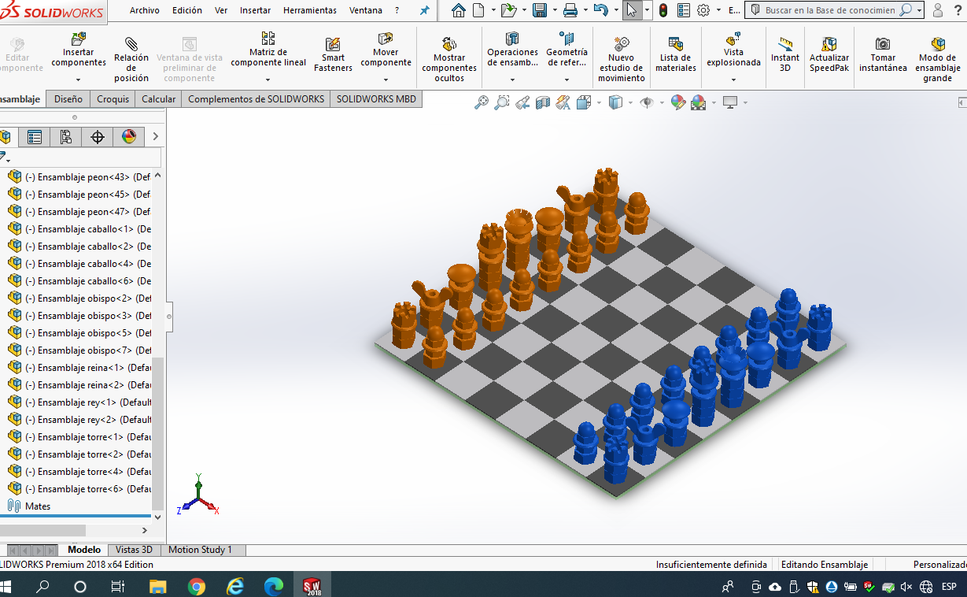The width and height of the screenshot is (967, 597).
Task: Click Actualizar SpeedPak
Action: tap(829, 54)
